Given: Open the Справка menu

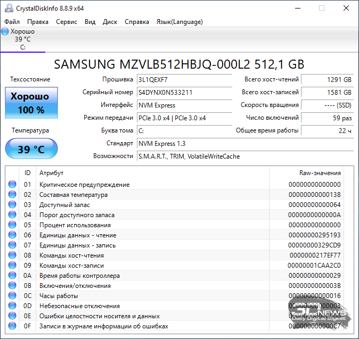Looking at the screenshot, I should point(137,22).
